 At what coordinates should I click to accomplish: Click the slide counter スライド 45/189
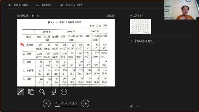(66, 103)
